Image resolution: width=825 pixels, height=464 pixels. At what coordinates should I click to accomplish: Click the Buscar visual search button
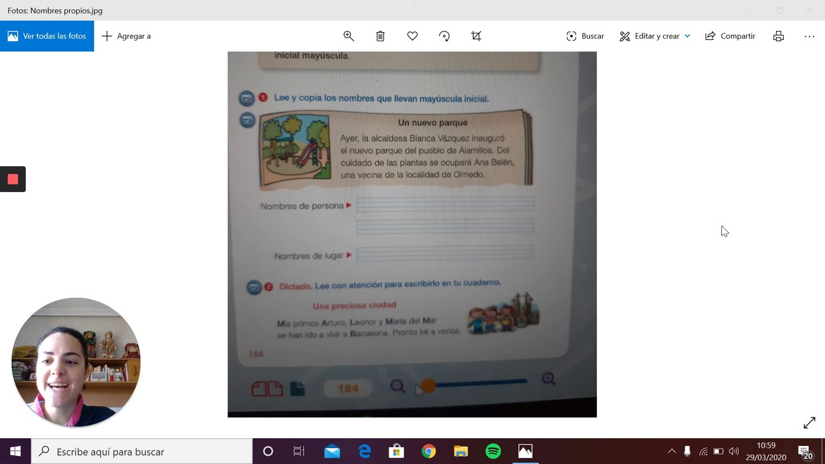[x=585, y=36]
